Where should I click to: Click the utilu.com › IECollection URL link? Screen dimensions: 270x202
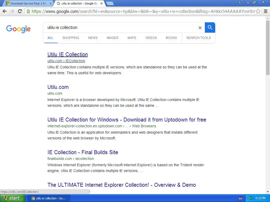click(66, 61)
